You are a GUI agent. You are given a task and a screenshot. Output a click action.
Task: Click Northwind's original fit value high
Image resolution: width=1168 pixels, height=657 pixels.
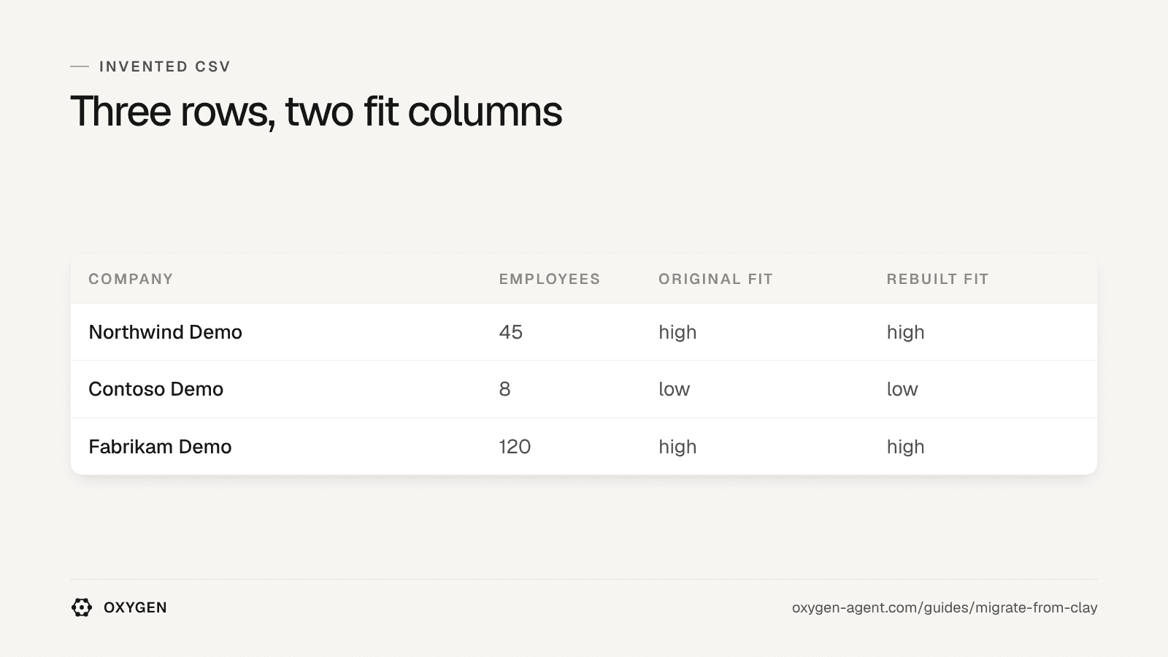[x=677, y=333]
